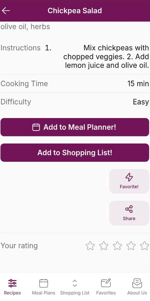The width and height of the screenshot is (150, 301).
Task: Tap the Share network icon
Action: pos(129,209)
